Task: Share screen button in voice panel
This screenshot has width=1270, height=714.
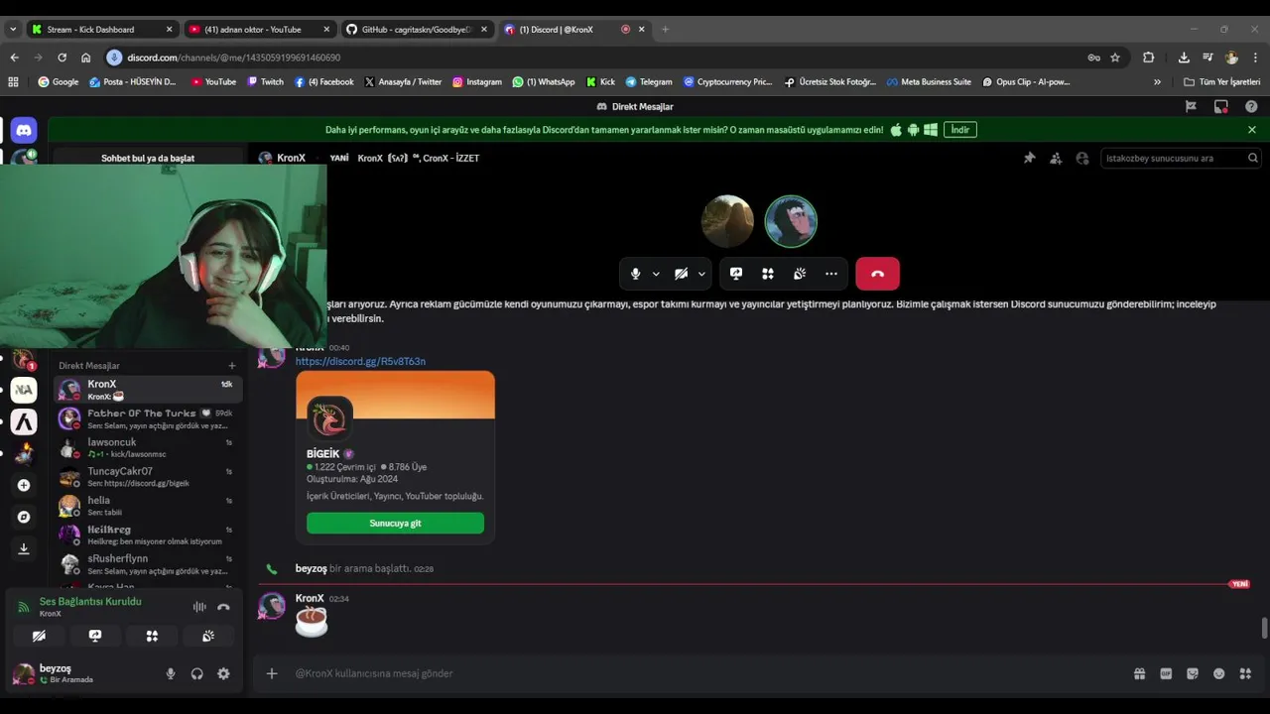Action: 95,636
